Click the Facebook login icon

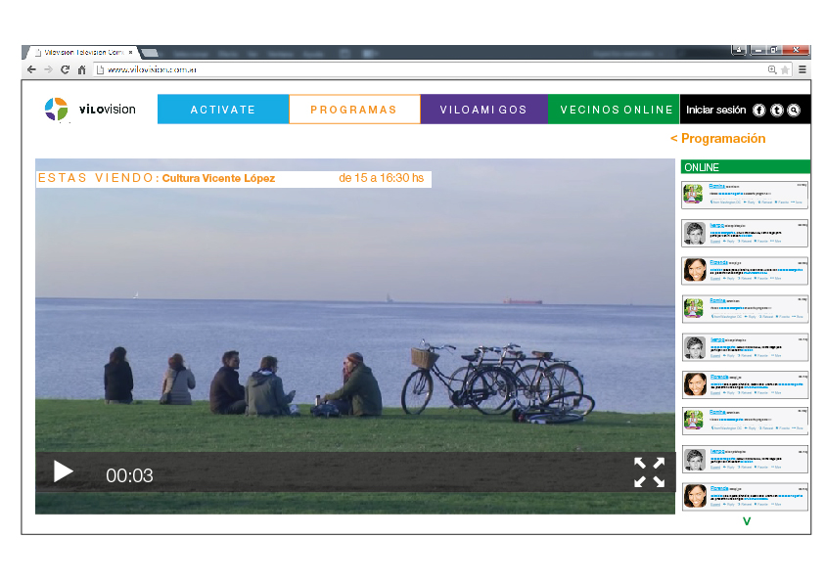coord(759,111)
